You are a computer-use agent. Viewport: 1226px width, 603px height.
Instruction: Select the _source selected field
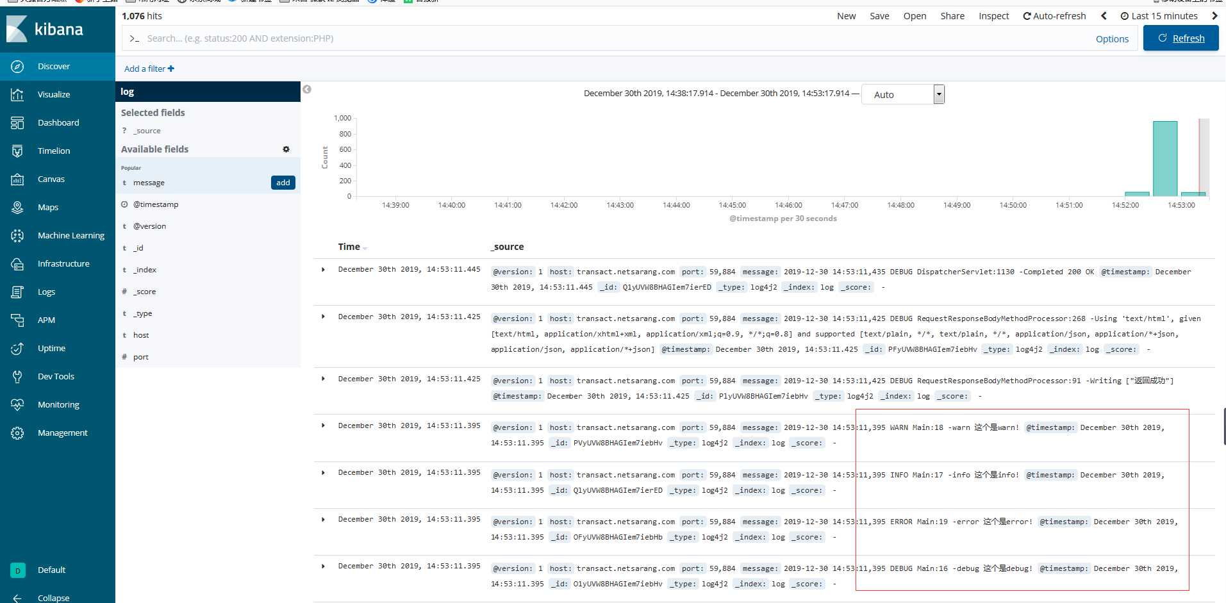(x=147, y=131)
